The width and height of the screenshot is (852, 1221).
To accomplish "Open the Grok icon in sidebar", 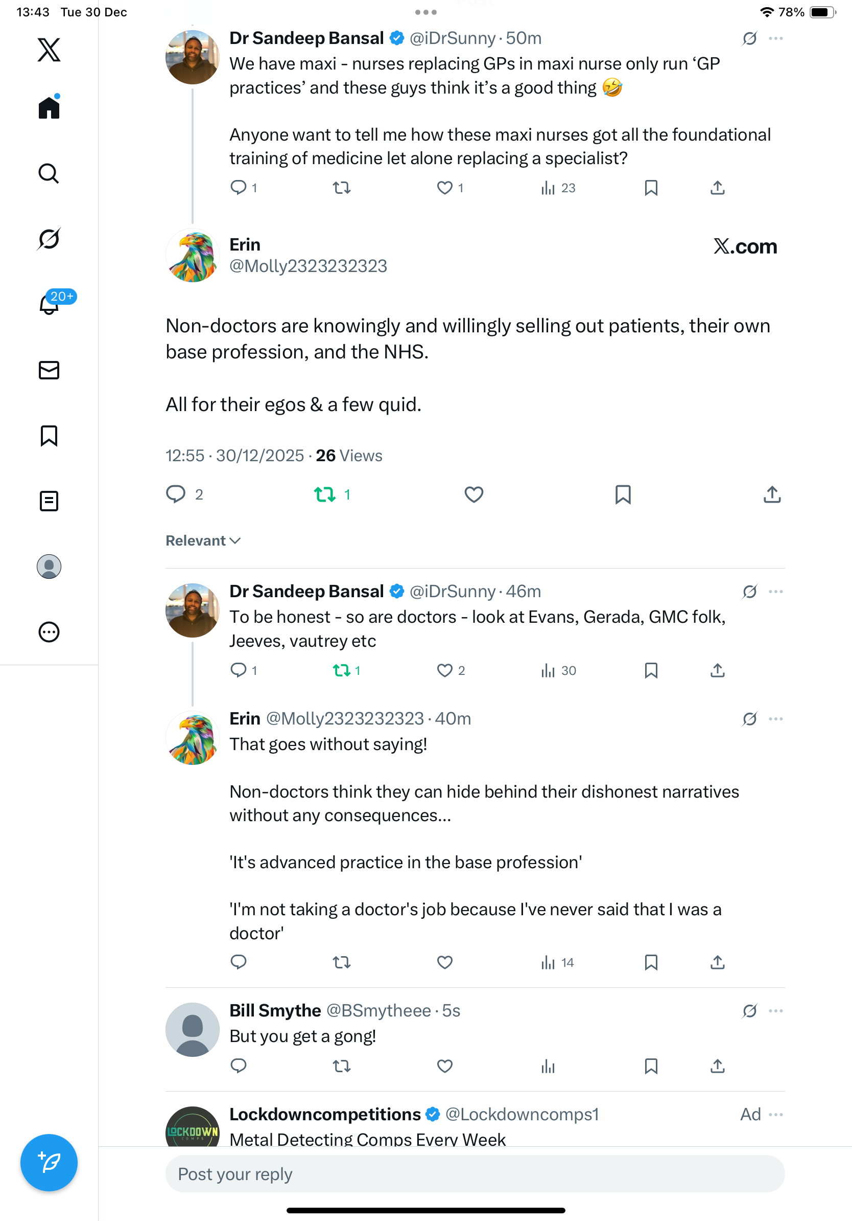I will click(x=49, y=239).
